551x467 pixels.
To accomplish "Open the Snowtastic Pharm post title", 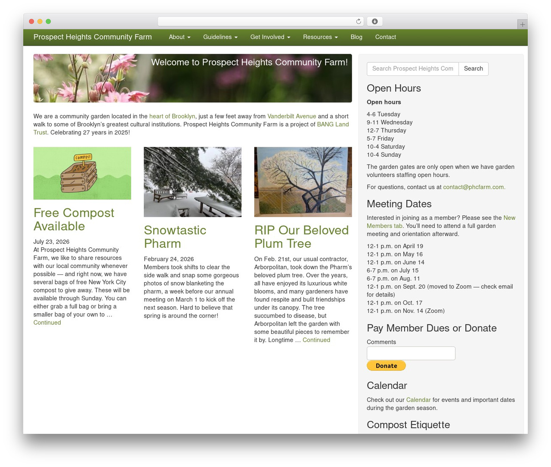I will point(175,237).
